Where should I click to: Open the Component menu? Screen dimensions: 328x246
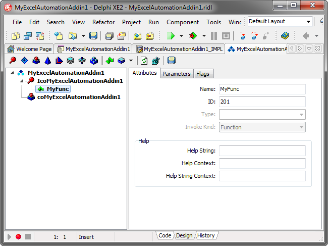click(183, 22)
